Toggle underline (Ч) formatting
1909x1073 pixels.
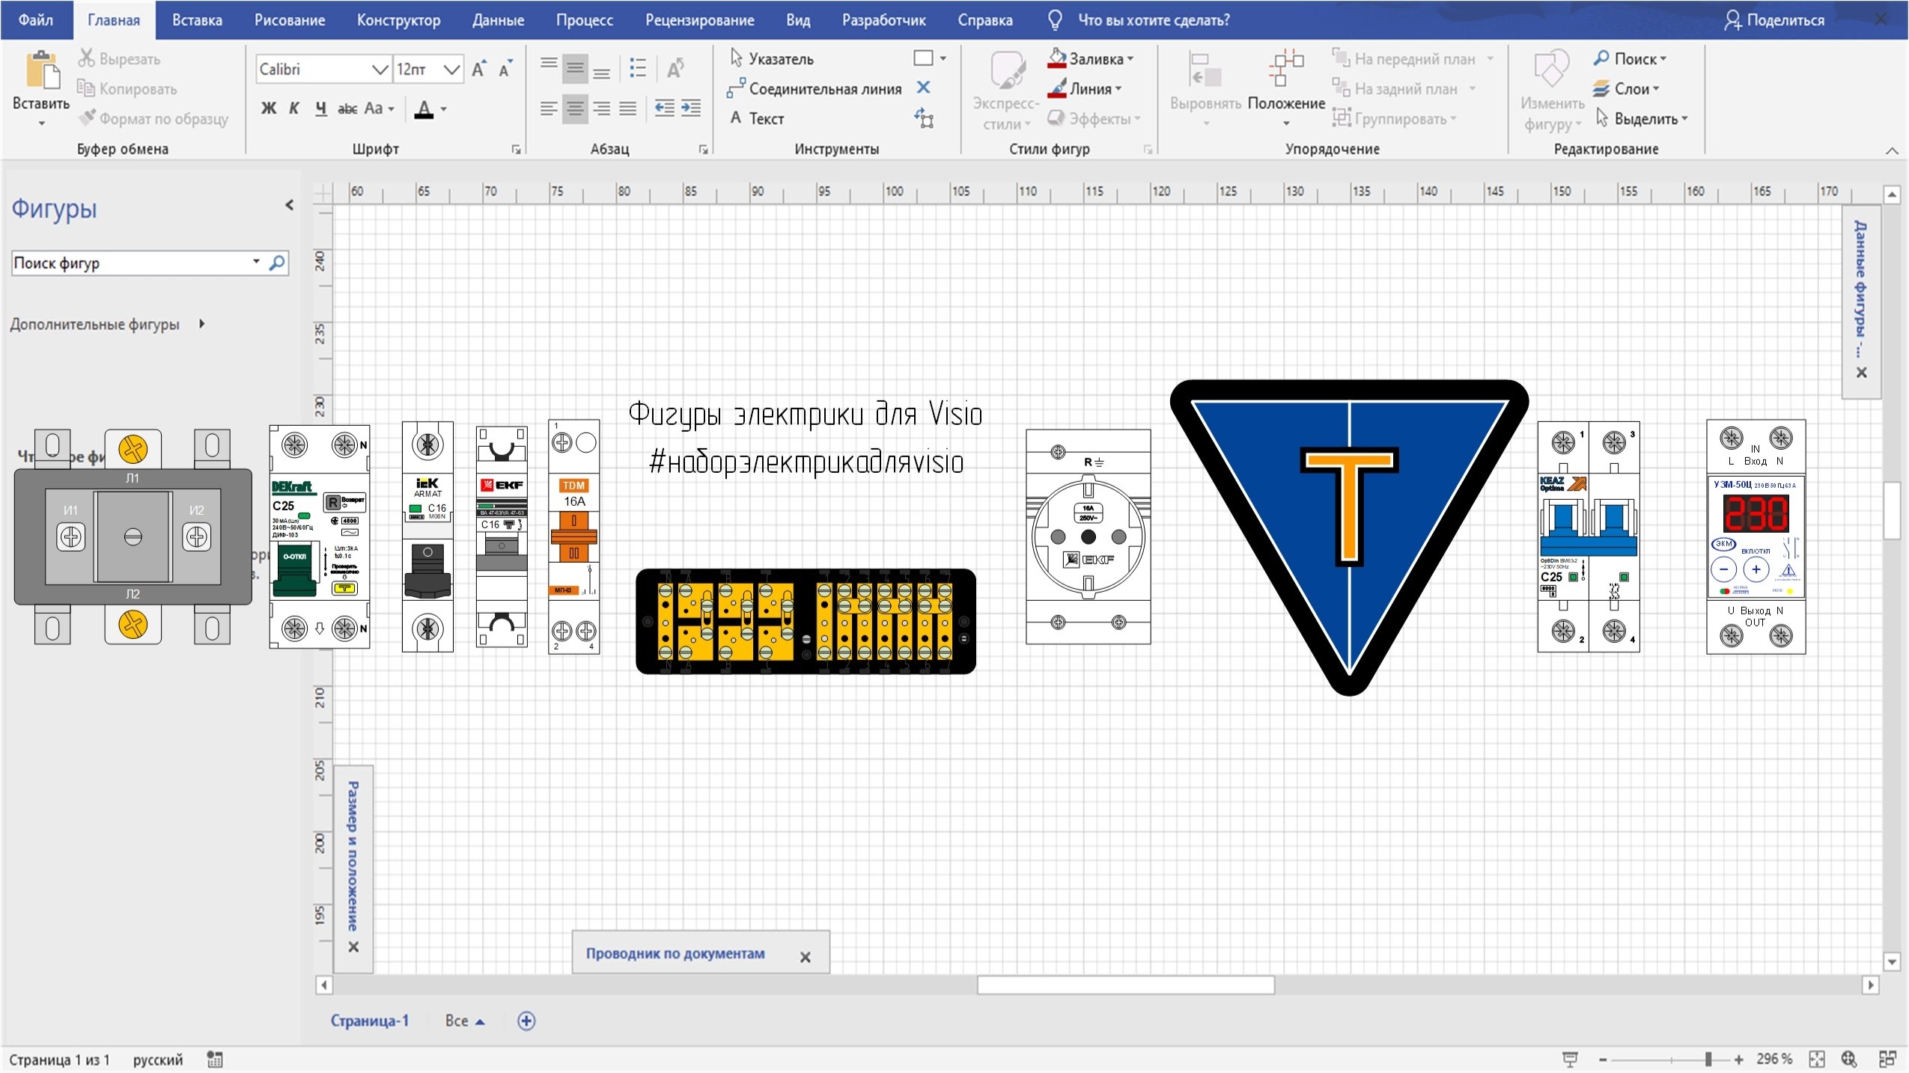320,109
